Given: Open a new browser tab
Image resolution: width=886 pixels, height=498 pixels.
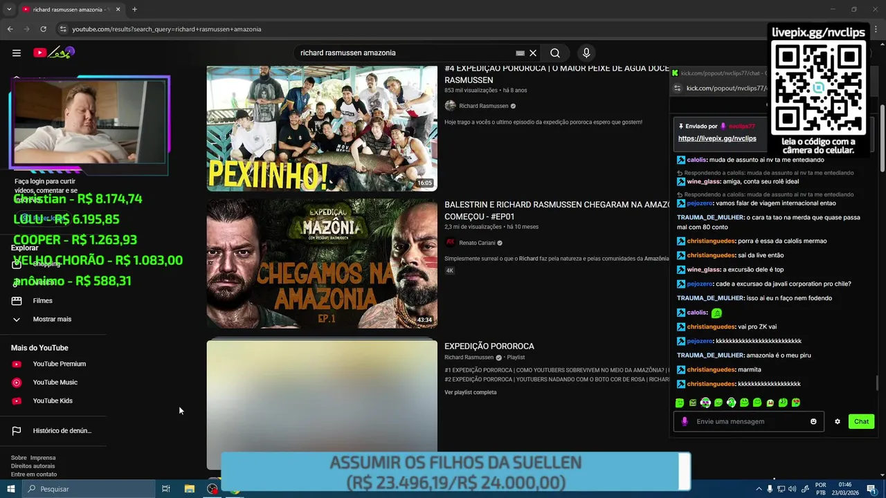Looking at the screenshot, I should pos(134,10).
